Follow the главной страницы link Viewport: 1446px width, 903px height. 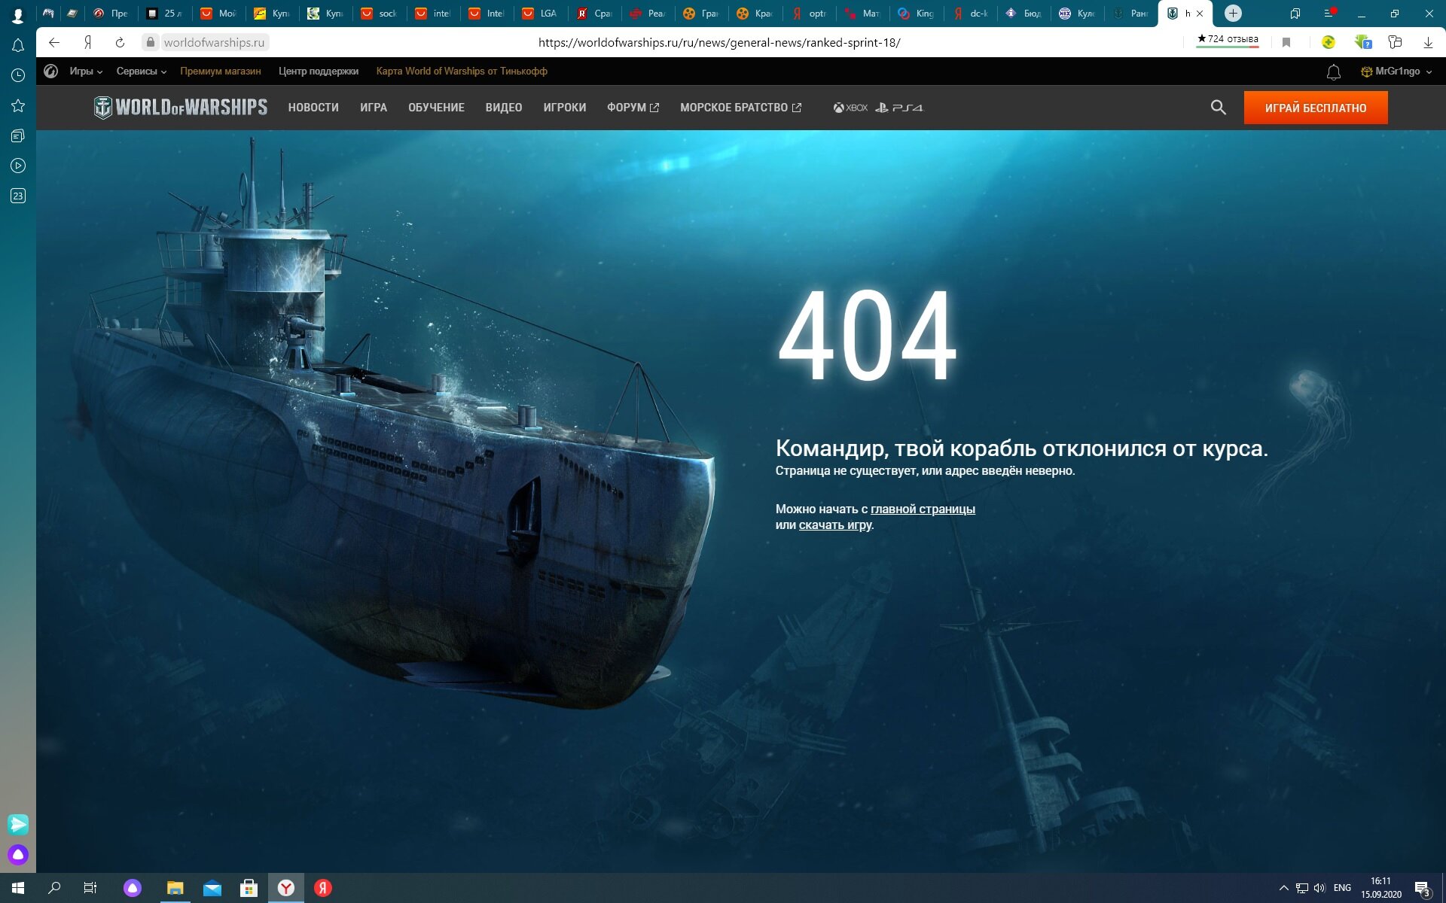pos(923,509)
